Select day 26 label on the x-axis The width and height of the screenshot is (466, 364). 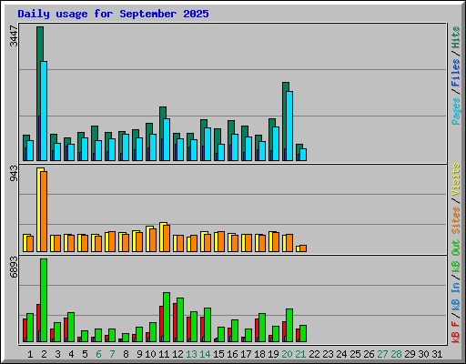(x=369, y=354)
